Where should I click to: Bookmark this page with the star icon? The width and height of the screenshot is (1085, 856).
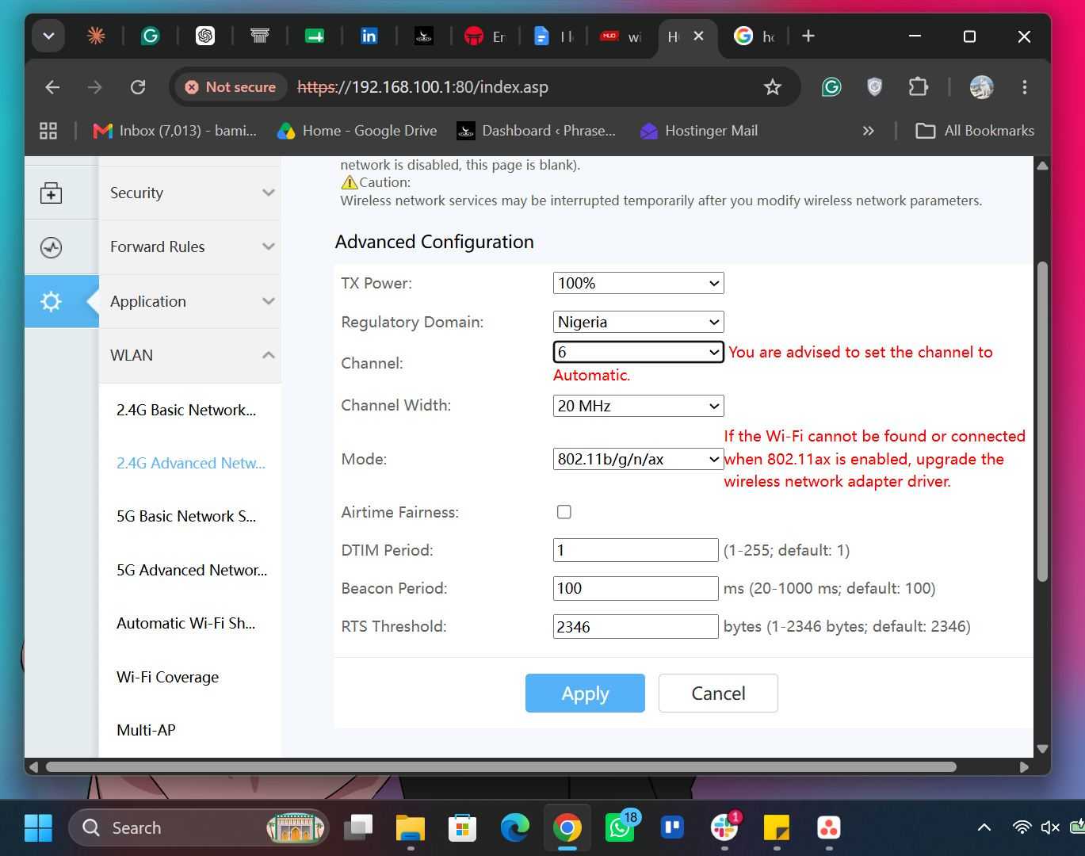tap(772, 87)
